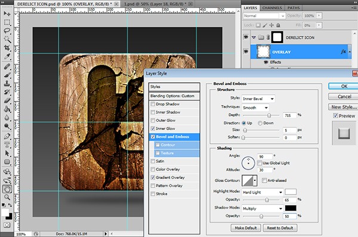
Task: Click the lock position icon
Action: [271, 25]
